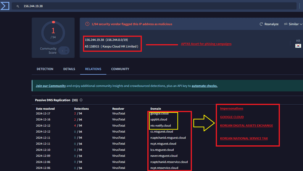The image size is (303, 171).
Task: Open the nts-notify.cloud domain entry
Action: click(x=161, y=126)
